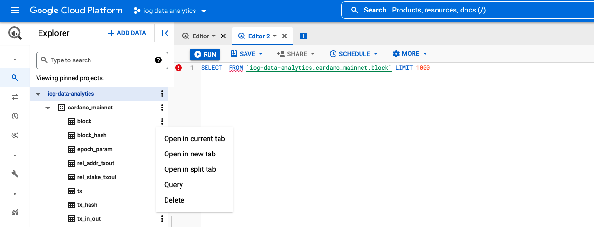Click the 1000 limit value in query
Screen dimensions: 594x227
(423, 68)
